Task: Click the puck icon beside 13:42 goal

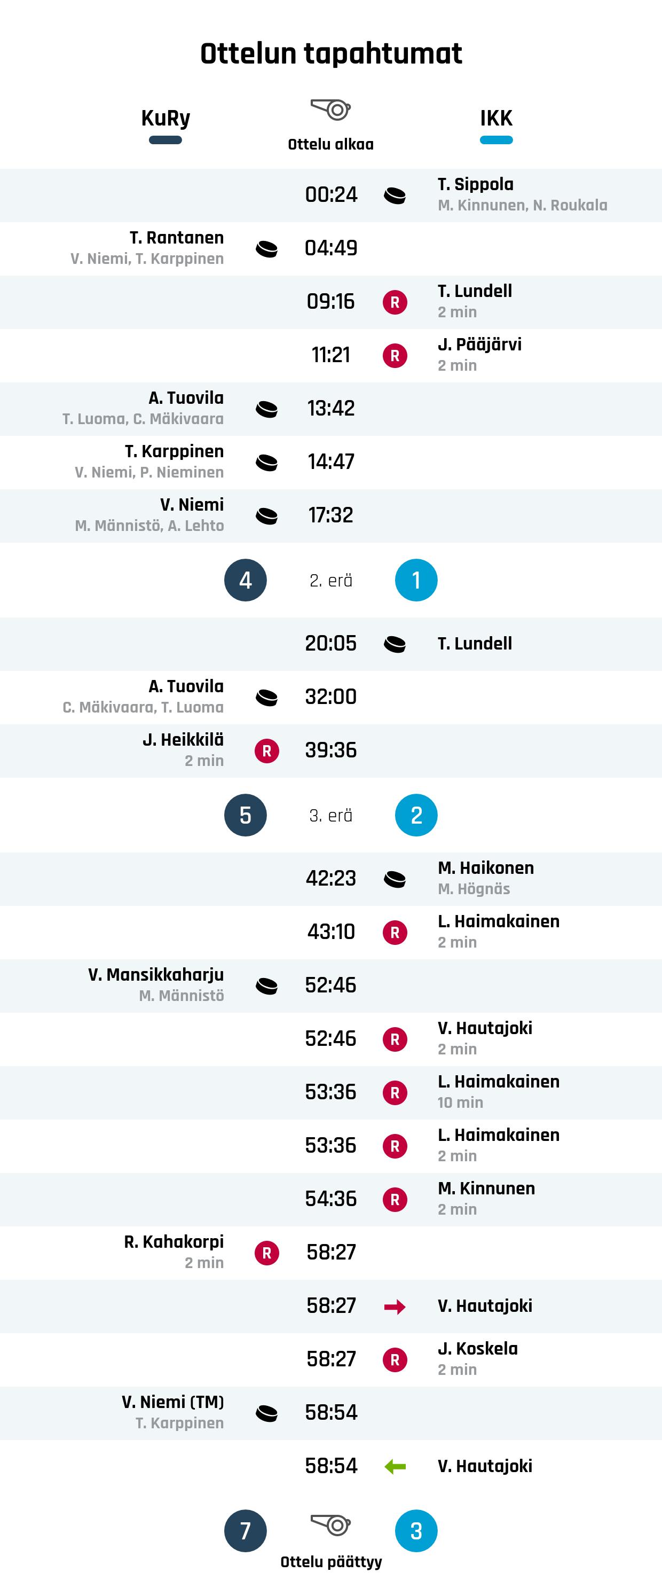Action: 266,409
